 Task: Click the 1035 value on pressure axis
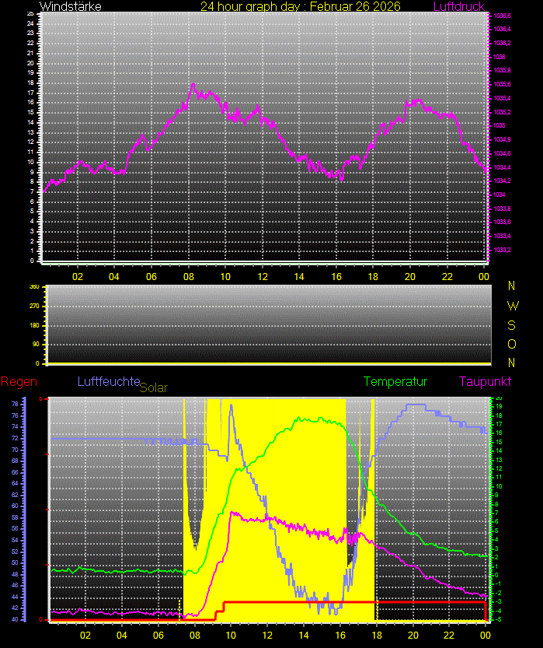499,125
